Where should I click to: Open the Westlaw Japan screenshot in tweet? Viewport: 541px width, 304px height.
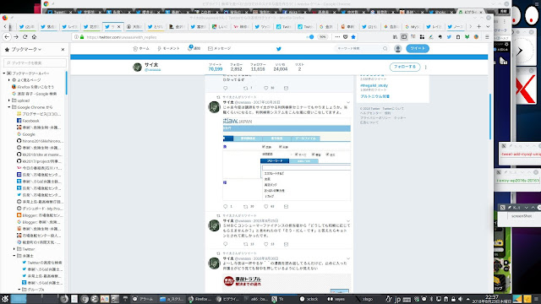coord(287,159)
